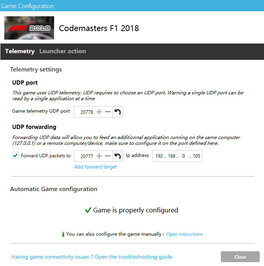The image size is (264, 266).
Task: Open the troubleshooting guide link
Action: [x=92, y=257]
